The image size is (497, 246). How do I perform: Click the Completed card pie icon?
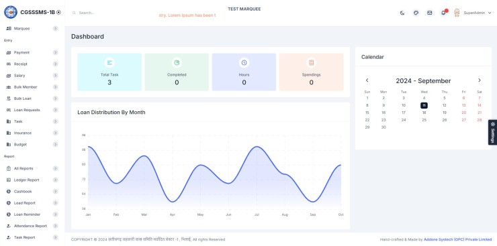pos(177,62)
